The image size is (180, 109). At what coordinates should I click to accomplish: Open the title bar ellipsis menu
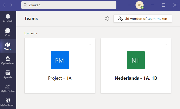(129, 5)
